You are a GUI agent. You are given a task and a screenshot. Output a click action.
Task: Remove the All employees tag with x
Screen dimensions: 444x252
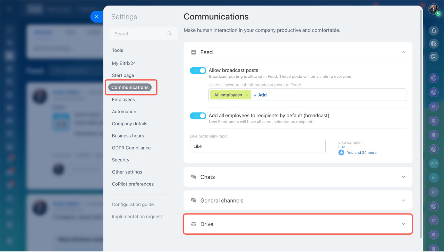[247, 95]
